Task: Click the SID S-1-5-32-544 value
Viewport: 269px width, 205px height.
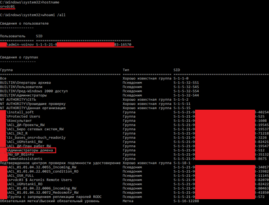Action: [186, 95]
